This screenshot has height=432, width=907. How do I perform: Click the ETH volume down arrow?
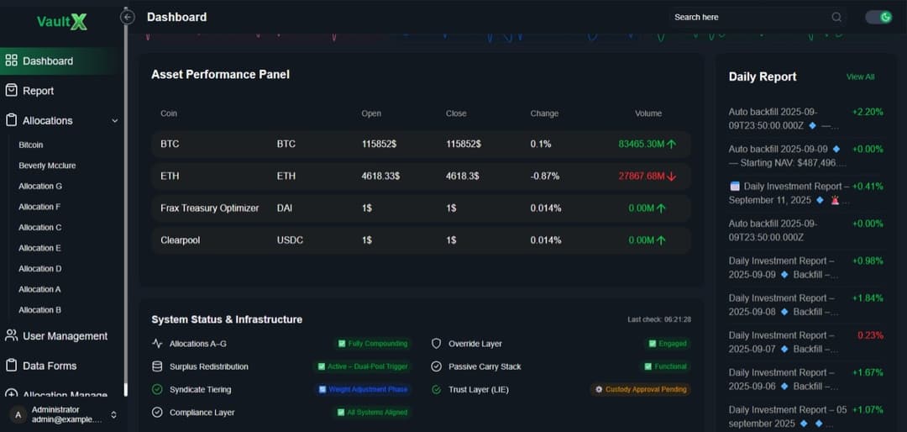(671, 176)
